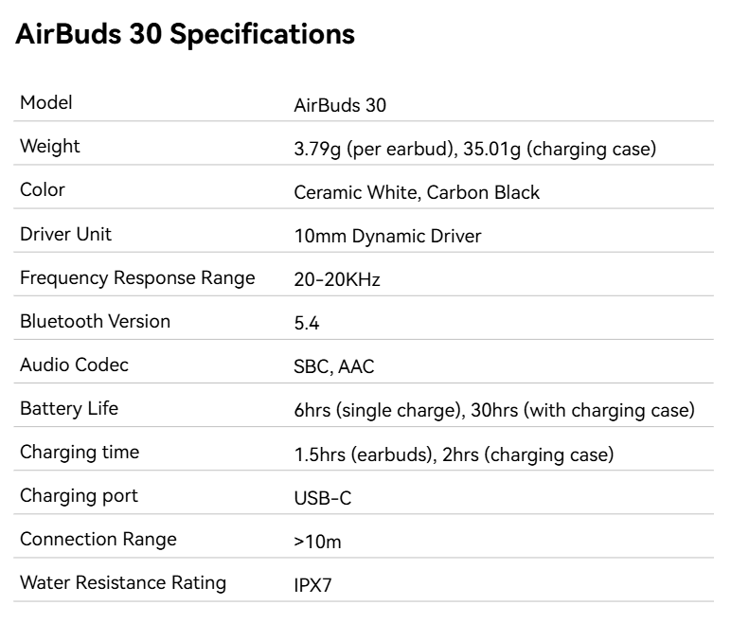
Task: Select the 5.4 Bluetooth value
Action: click(307, 324)
